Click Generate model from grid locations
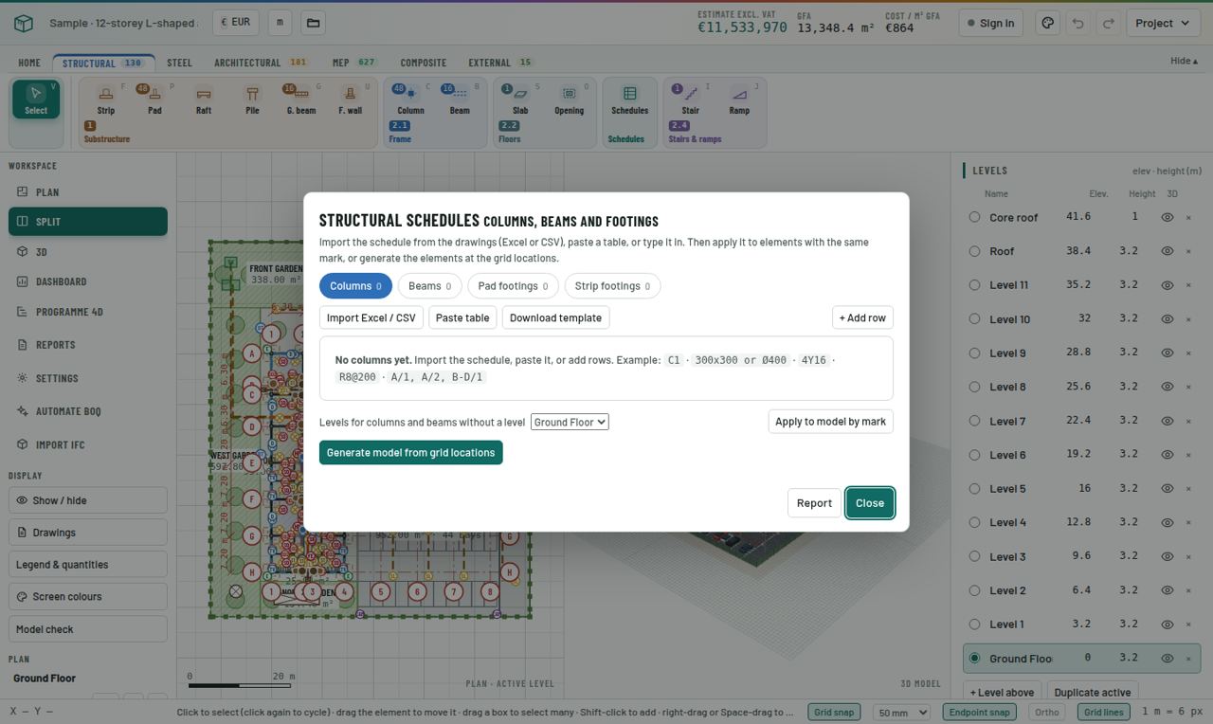 (x=411, y=453)
